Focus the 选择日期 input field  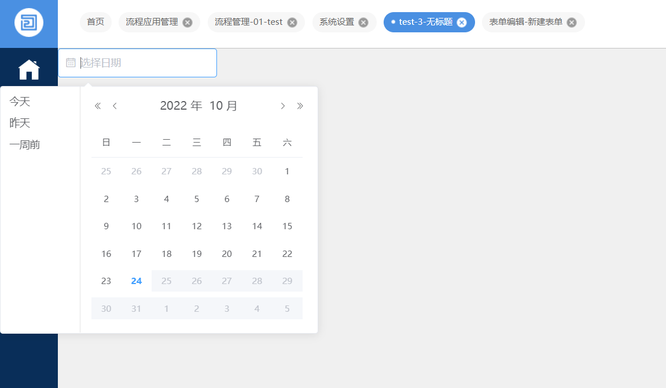pyautogui.click(x=138, y=63)
